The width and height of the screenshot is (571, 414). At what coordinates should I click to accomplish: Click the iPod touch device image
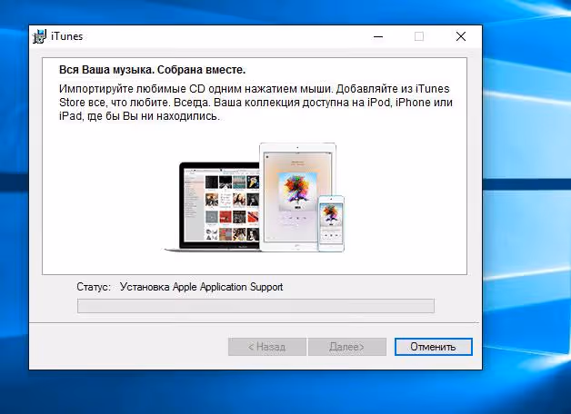click(331, 223)
